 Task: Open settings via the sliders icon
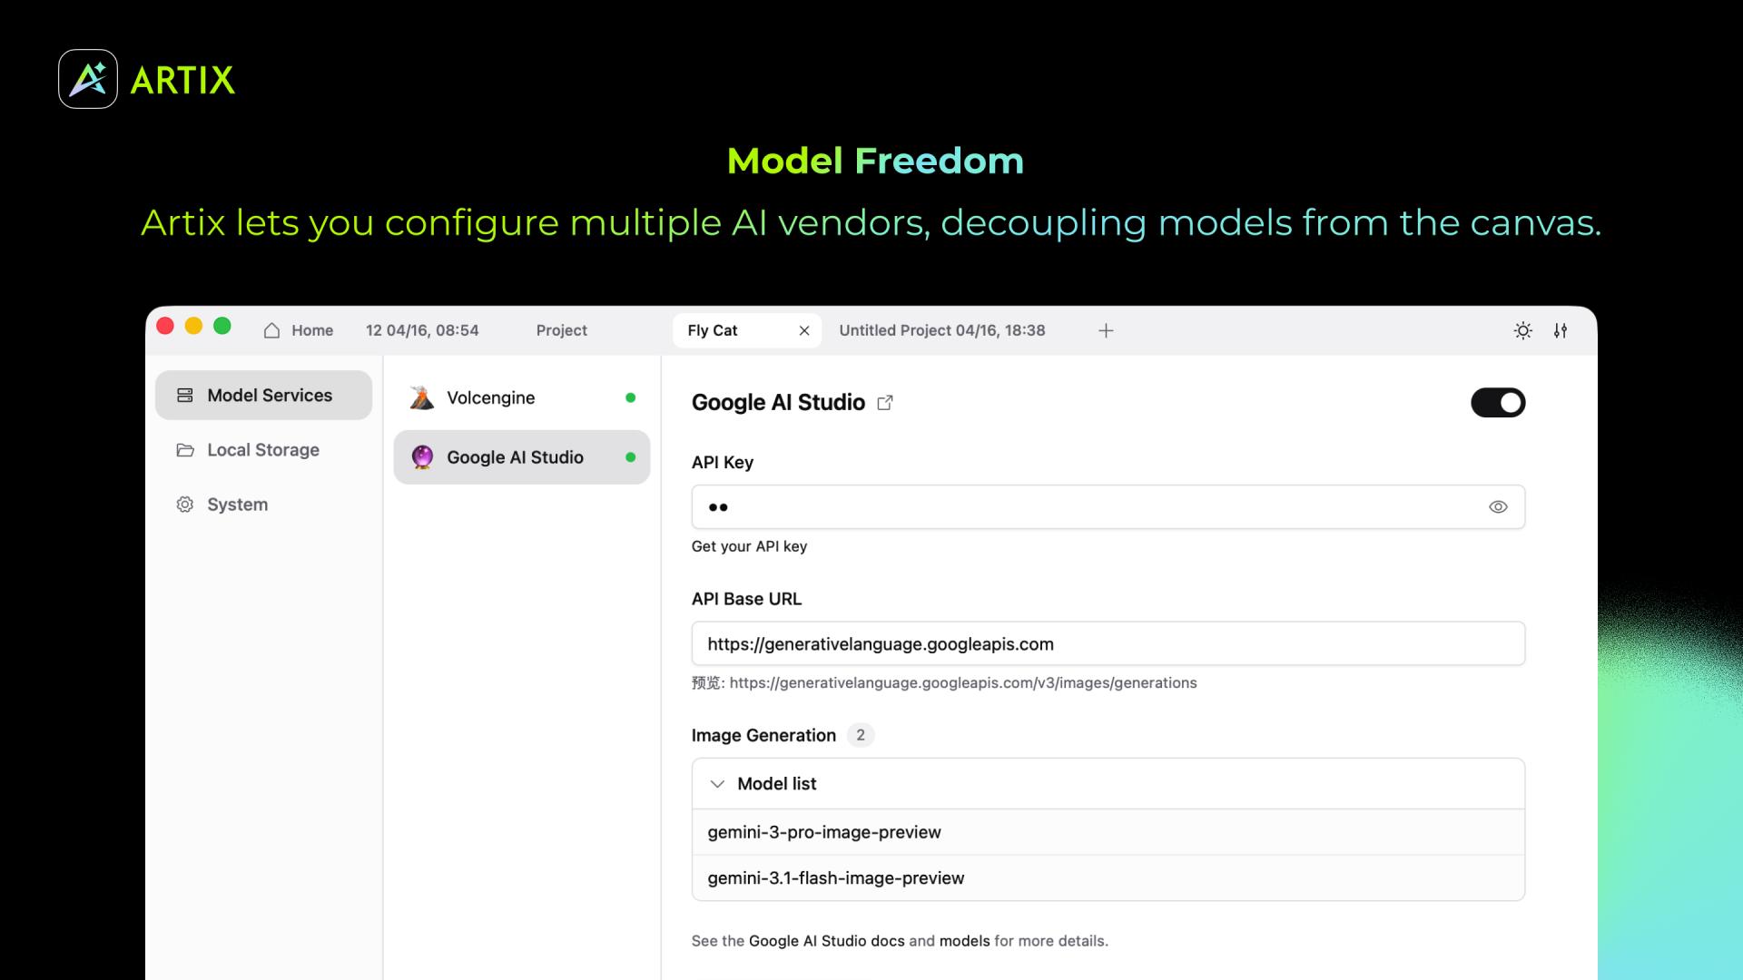(x=1561, y=330)
